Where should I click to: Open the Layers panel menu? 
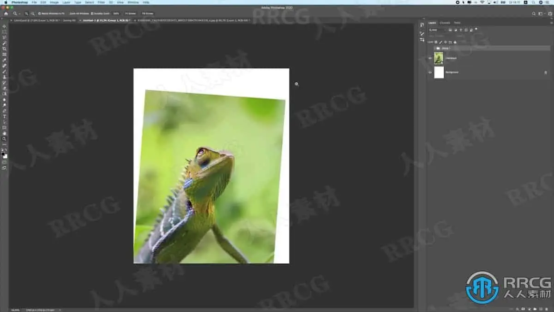click(x=551, y=23)
